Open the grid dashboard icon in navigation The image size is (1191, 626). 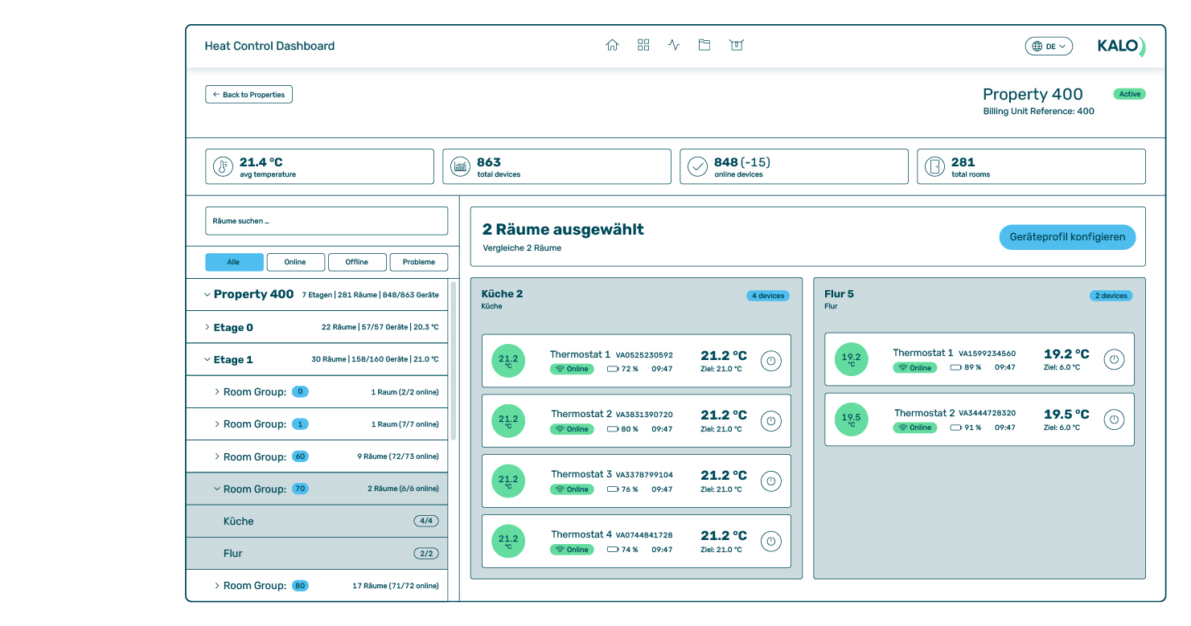click(x=643, y=46)
